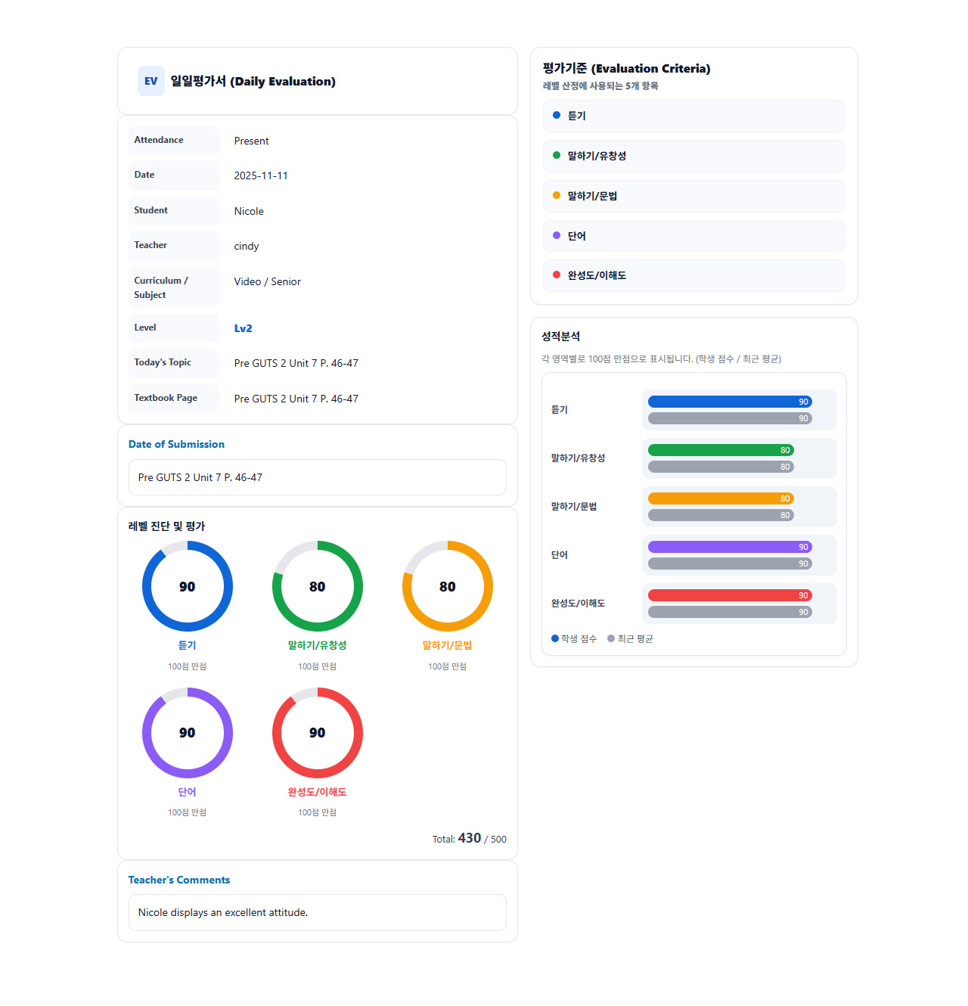Select the 단어 criteria row

693,236
